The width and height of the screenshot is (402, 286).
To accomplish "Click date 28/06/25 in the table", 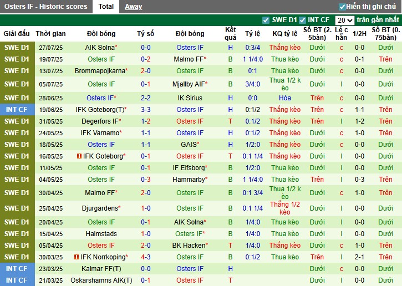I will [51, 98].
